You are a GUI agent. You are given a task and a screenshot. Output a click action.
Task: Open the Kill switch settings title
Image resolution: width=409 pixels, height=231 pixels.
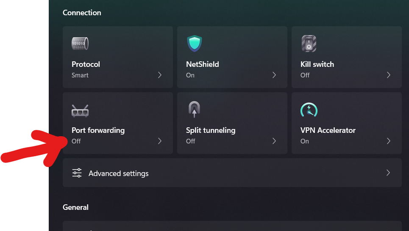coord(317,64)
